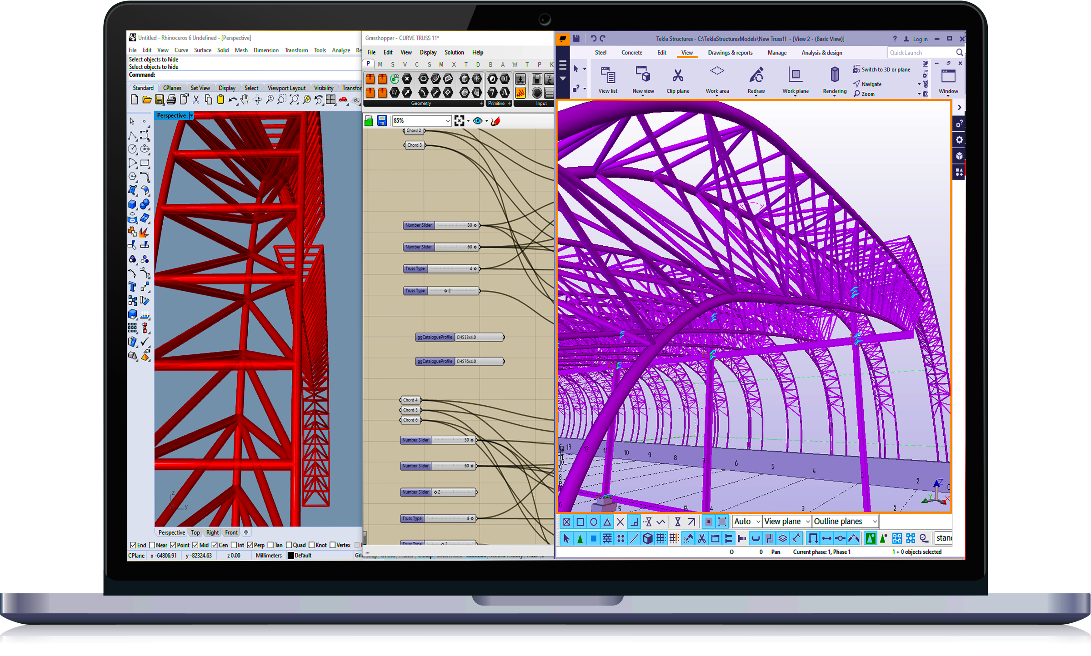The width and height of the screenshot is (1091, 656).
Task: Click the Tekla side panel gear icon
Action: point(959,140)
